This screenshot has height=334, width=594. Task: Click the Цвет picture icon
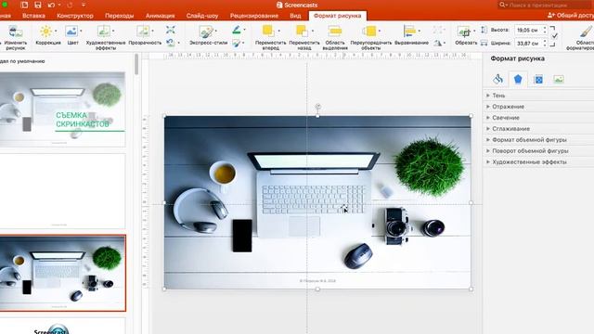pos(71,31)
